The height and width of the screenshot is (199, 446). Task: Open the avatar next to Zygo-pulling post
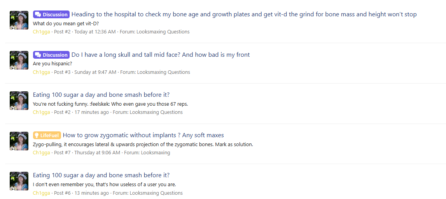(x=19, y=141)
